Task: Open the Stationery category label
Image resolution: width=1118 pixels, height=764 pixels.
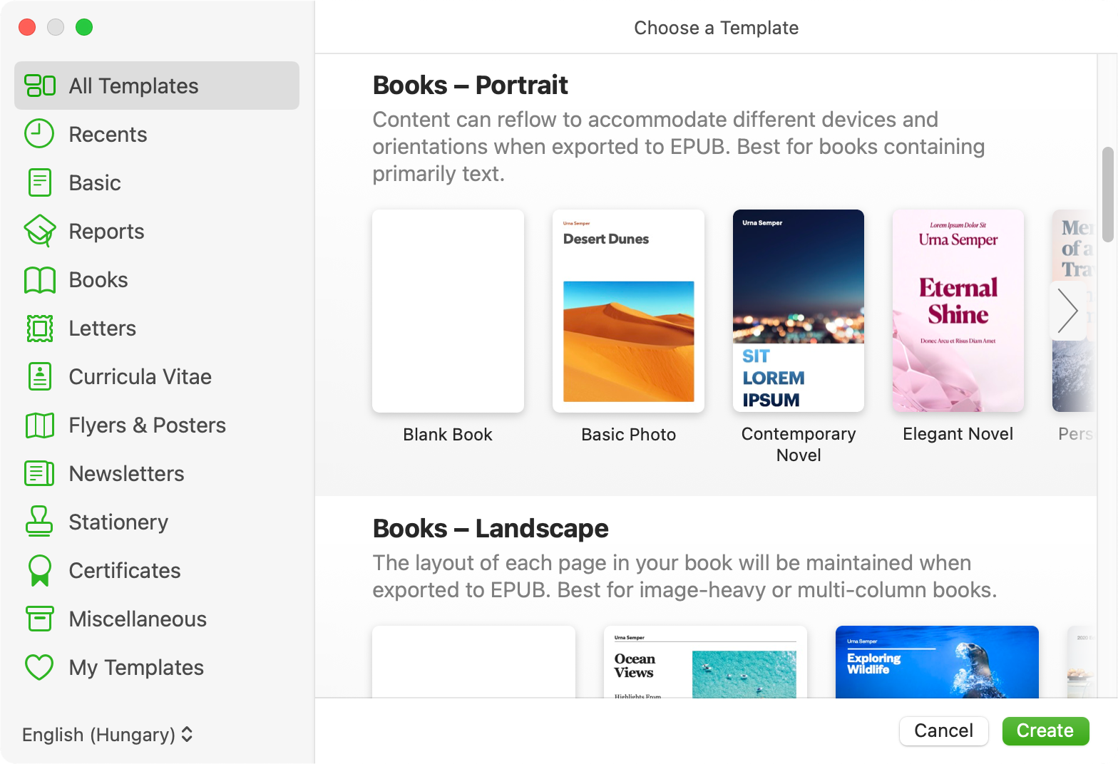Action: click(x=118, y=522)
